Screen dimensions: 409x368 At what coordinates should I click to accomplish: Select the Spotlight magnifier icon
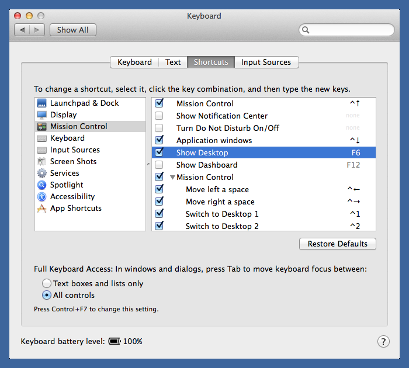coord(41,185)
